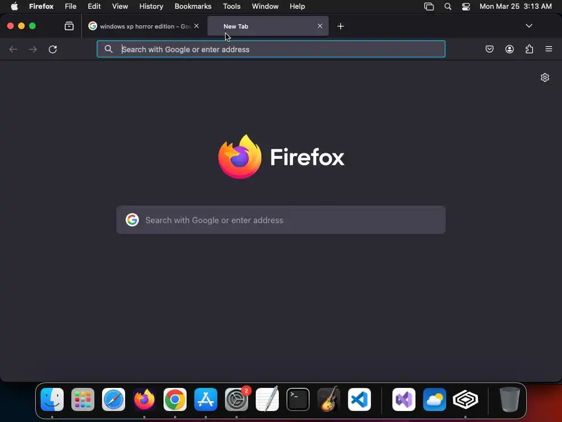The width and height of the screenshot is (562, 422).
Task: Open the Bookmarks menu
Action: (193, 6)
